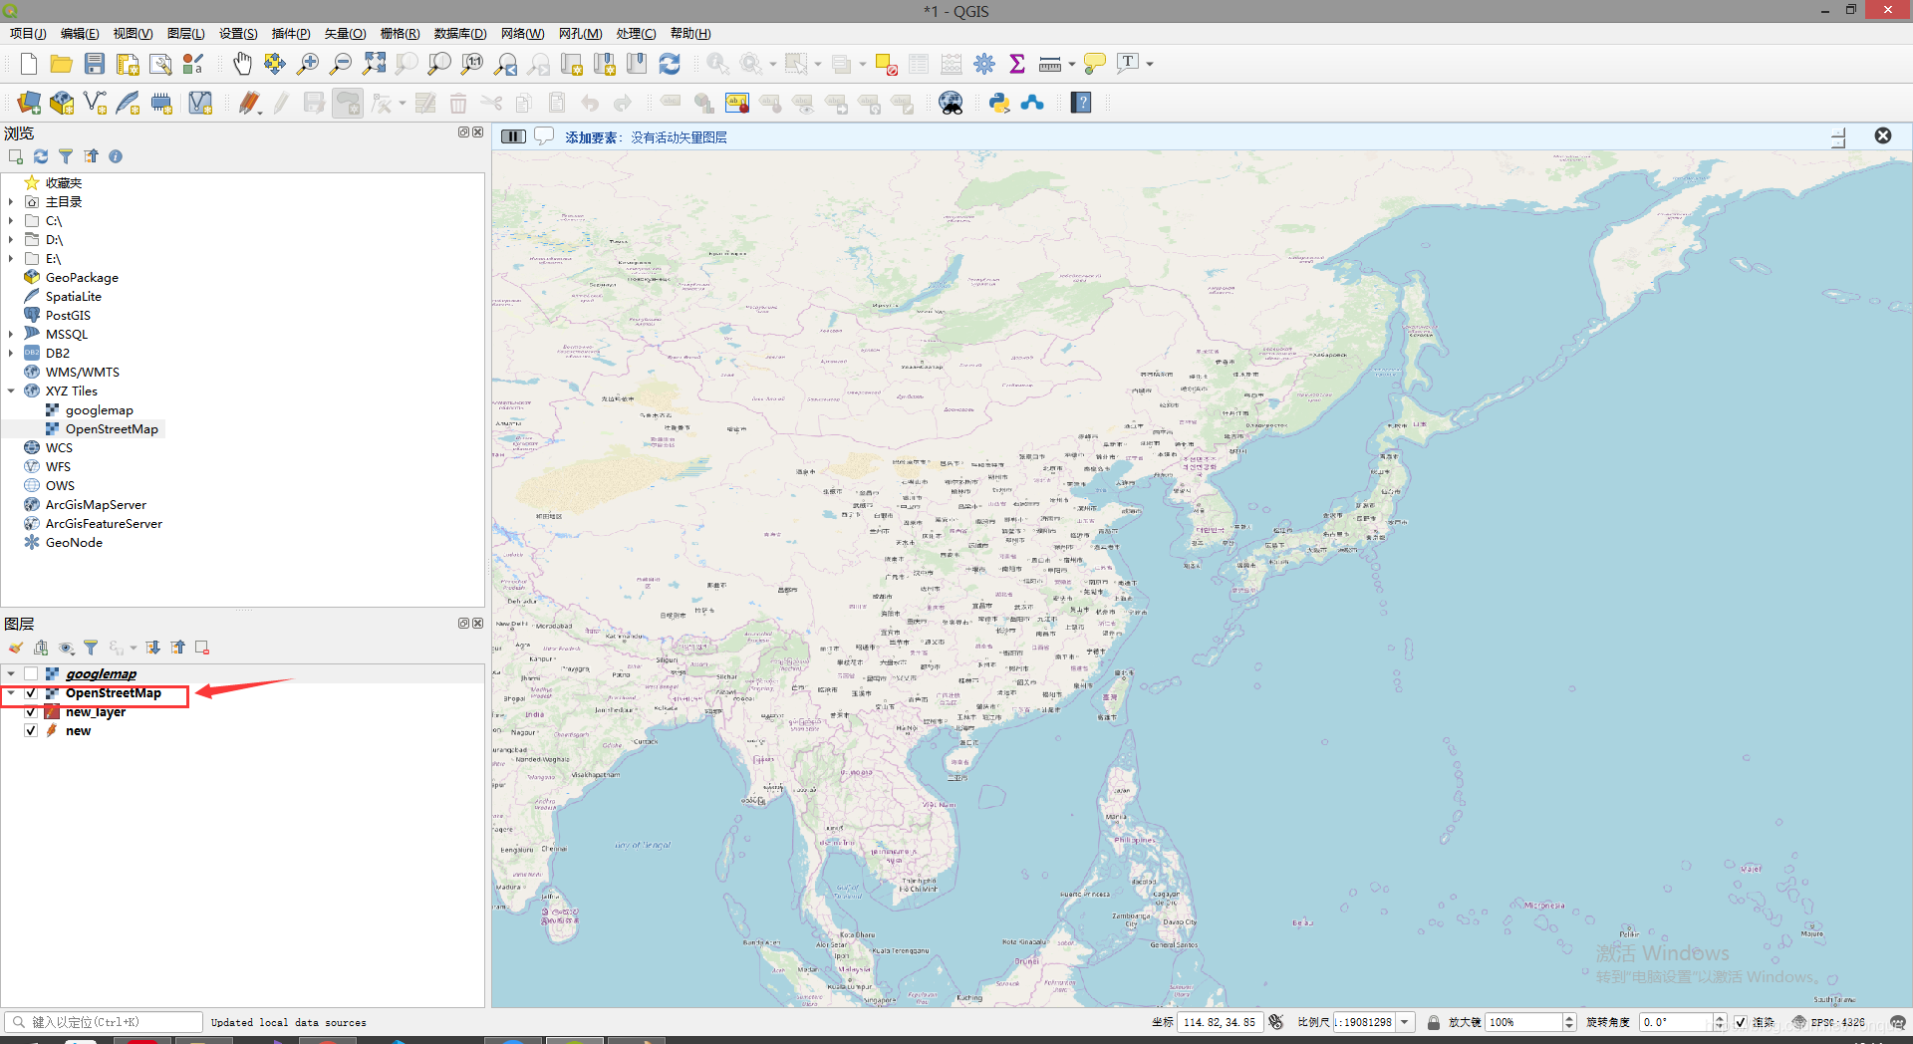The image size is (1913, 1044).
Task: Click the refresh icon in Browser panel
Action: [x=41, y=156]
